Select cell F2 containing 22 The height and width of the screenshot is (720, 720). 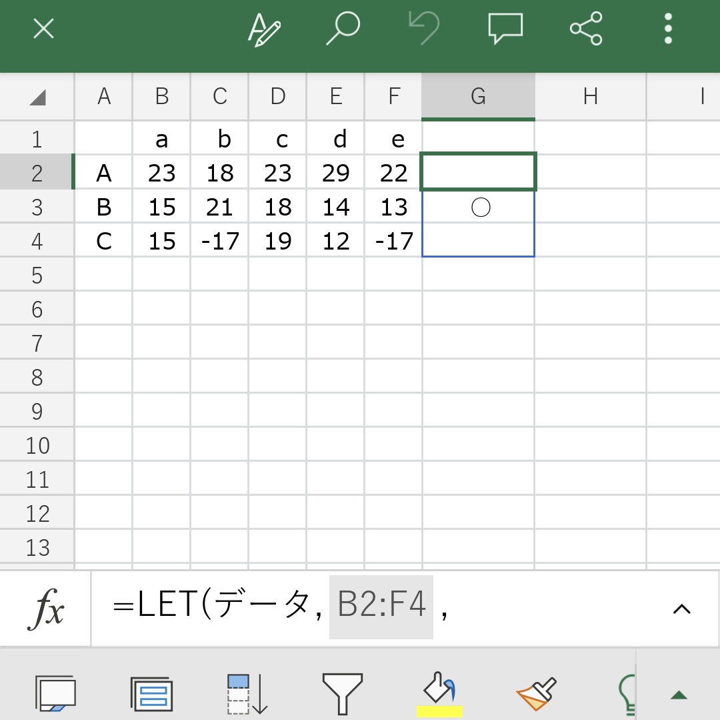point(393,173)
